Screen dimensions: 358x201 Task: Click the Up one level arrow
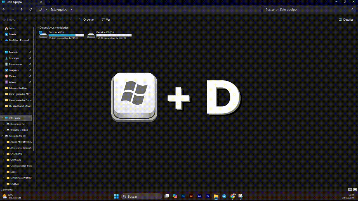[22, 9]
